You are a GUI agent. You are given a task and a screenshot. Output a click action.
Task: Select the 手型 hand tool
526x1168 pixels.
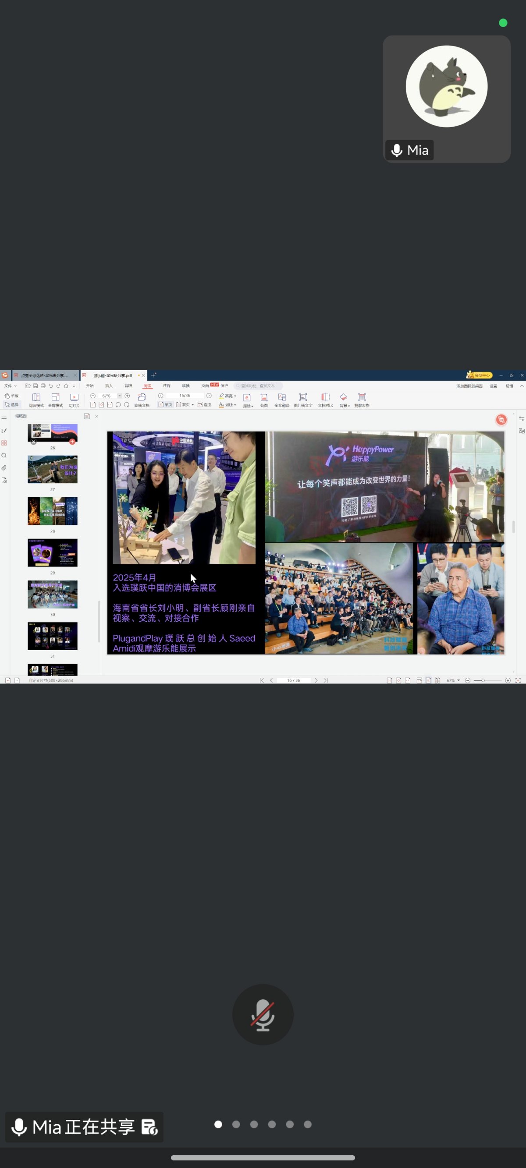click(12, 396)
